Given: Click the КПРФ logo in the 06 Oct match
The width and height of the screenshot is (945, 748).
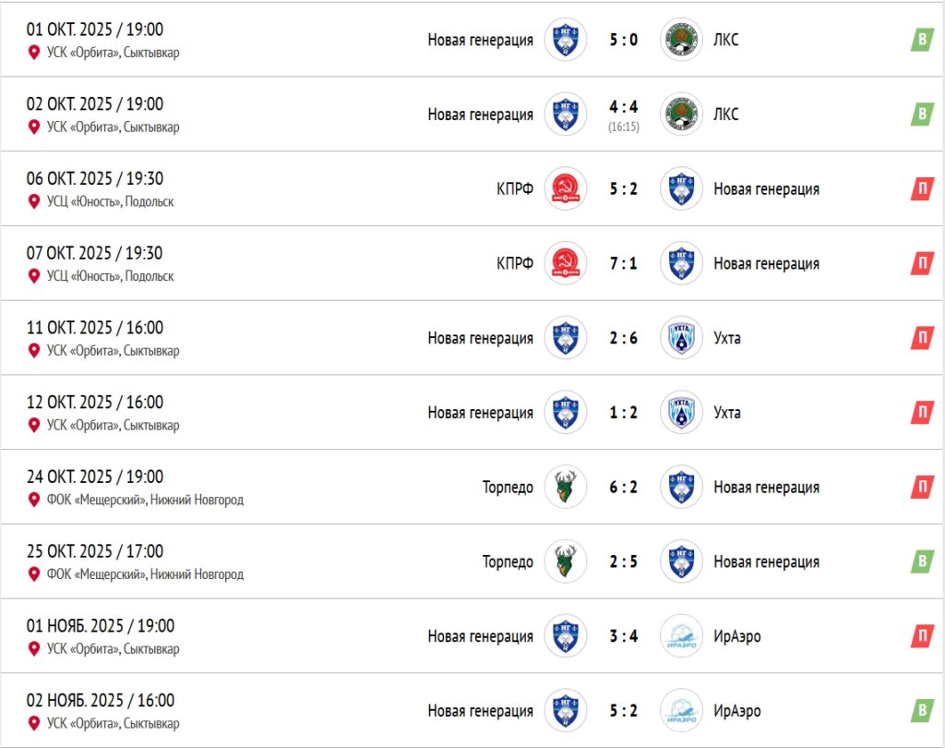Looking at the screenshot, I should 565,189.
